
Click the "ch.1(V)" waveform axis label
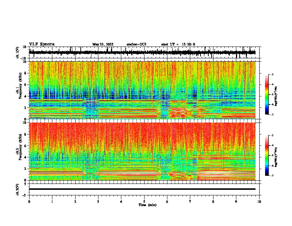tap(18, 52)
